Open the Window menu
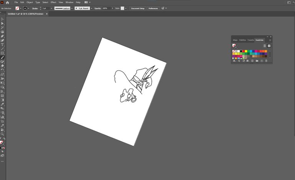This screenshot has width=295, height=180. click(x=70, y=2)
